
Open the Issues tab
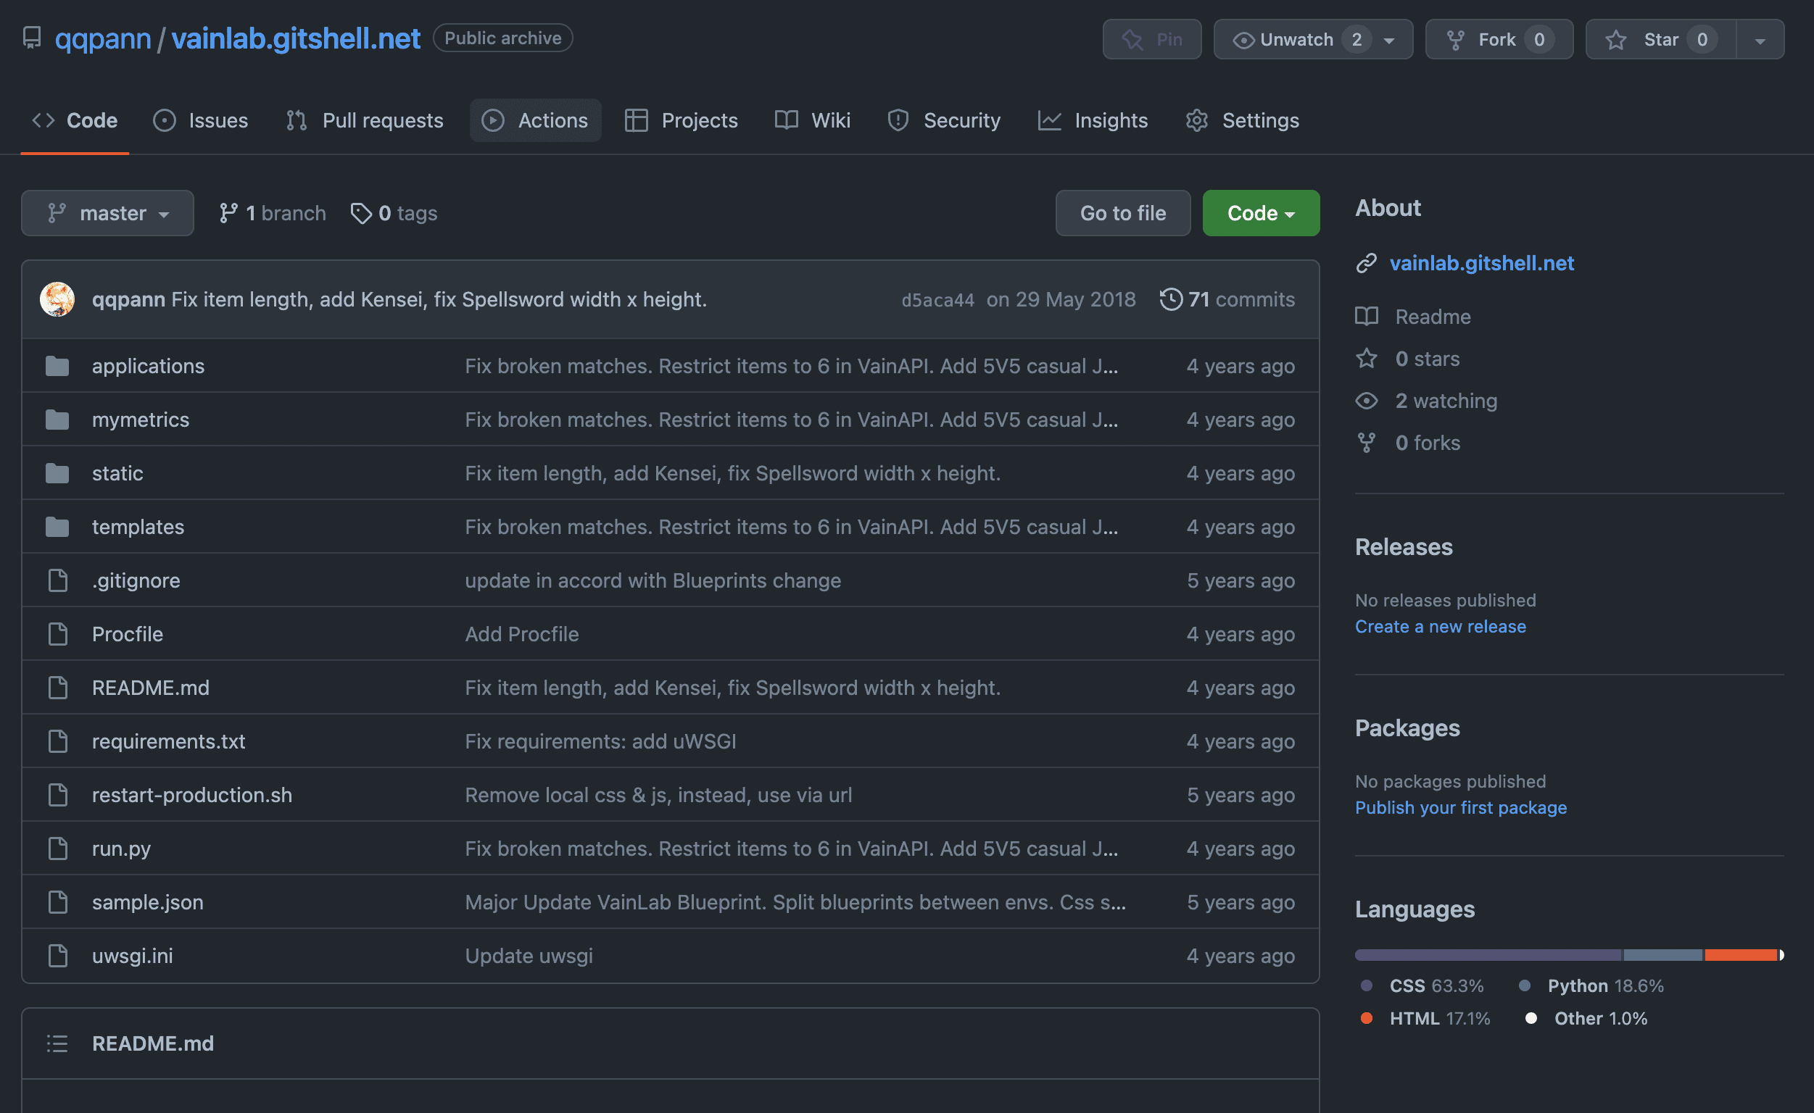pyautogui.click(x=200, y=120)
